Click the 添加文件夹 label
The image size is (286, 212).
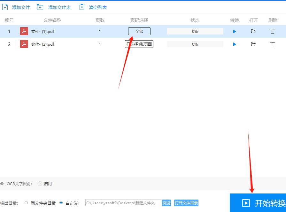59,7
